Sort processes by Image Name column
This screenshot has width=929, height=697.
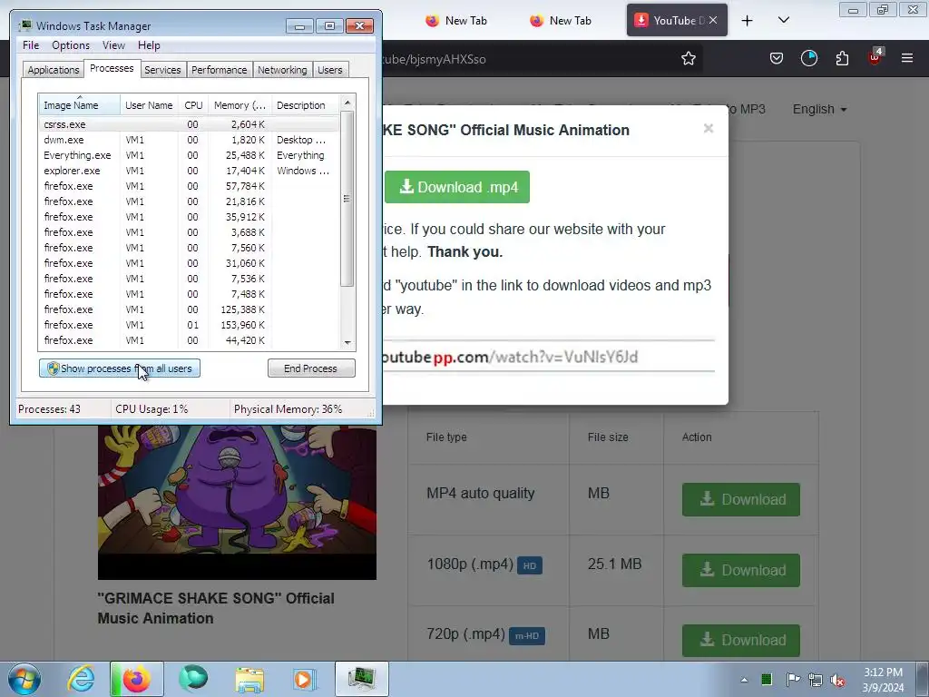pyautogui.click(x=80, y=105)
